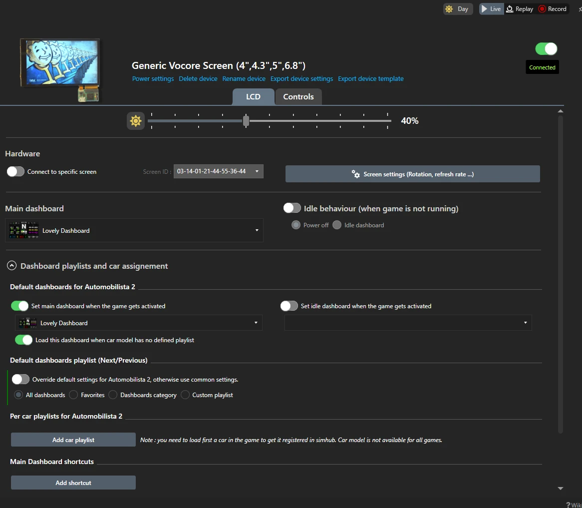This screenshot has height=508, width=582.
Task: Select the Idle dashboard radio button
Action: (x=337, y=225)
